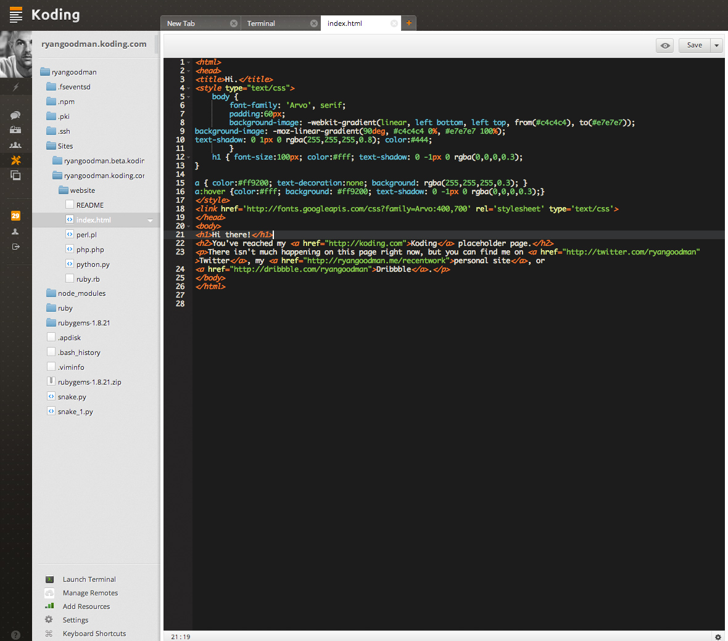
Task: Switch to the Terminal tab
Action: coord(262,23)
